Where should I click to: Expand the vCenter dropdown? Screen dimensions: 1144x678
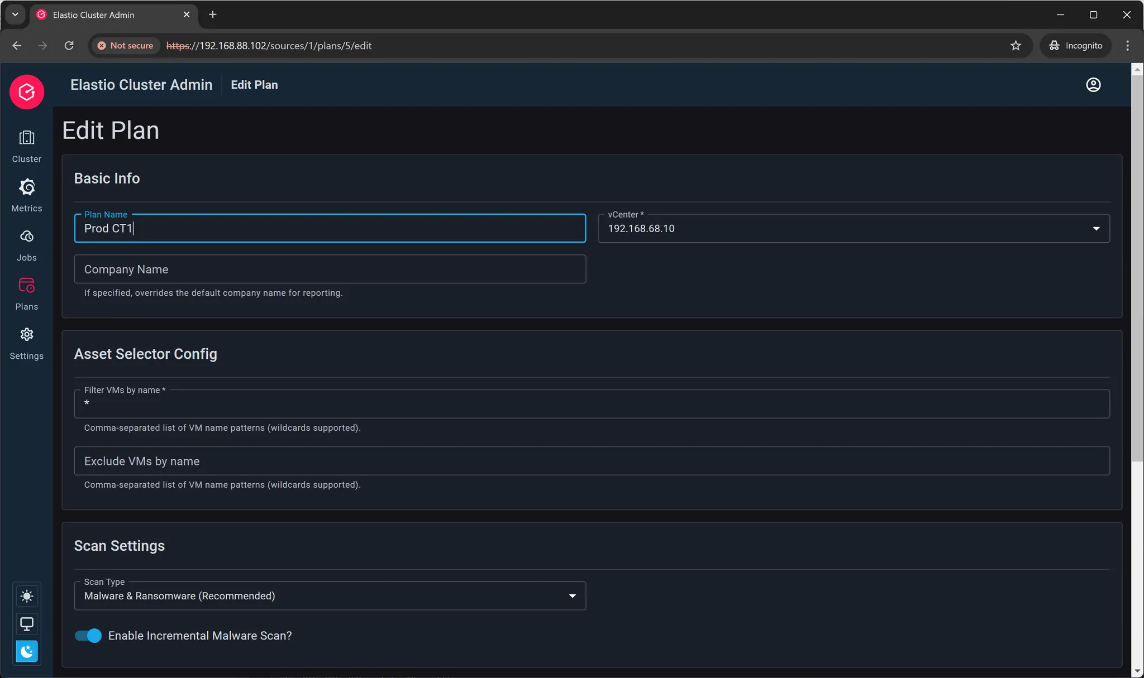point(854,228)
